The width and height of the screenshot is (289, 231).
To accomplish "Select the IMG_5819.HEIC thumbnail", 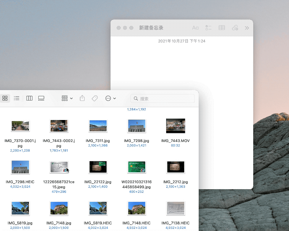I will pos(98,208).
